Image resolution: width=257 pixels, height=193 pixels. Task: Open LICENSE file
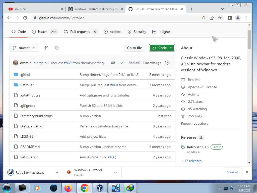[x=27, y=136]
